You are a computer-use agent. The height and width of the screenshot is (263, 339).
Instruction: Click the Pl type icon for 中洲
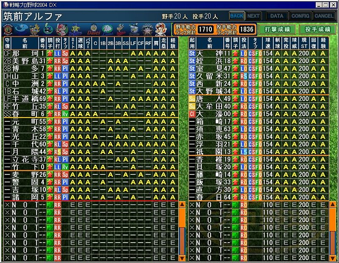65,84
